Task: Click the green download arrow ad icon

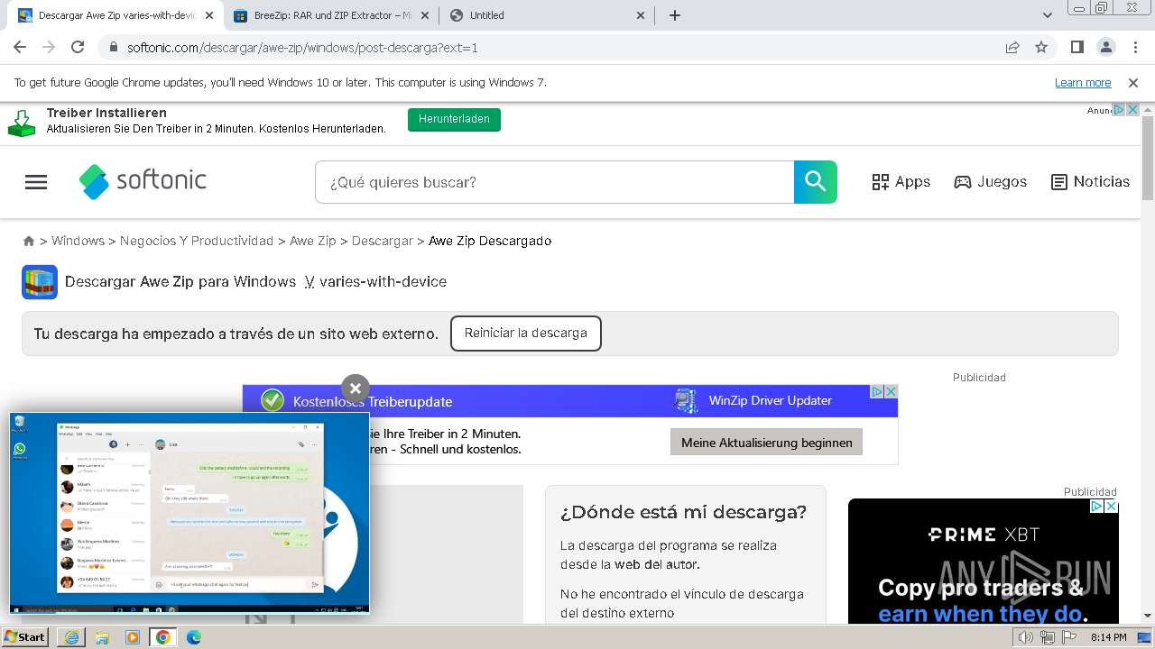Action: pyautogui.click(x=22, y=122)
